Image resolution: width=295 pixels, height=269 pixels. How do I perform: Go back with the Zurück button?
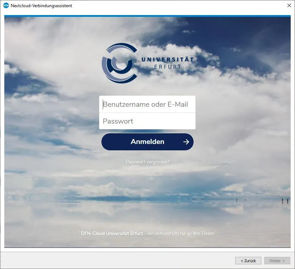pos(248,261)
